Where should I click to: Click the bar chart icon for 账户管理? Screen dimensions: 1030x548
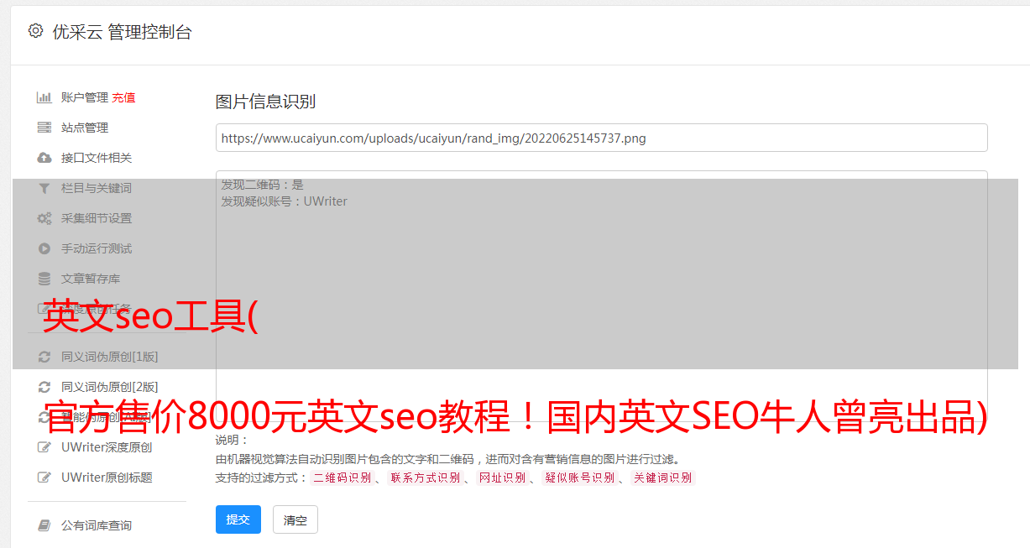coord(44,97)
